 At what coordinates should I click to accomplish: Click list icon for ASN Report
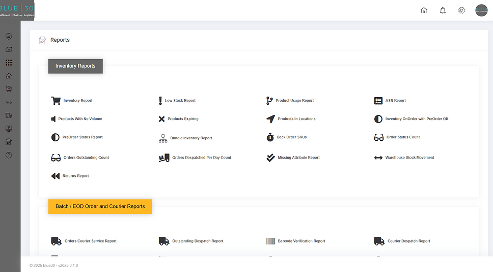[378, 100]
